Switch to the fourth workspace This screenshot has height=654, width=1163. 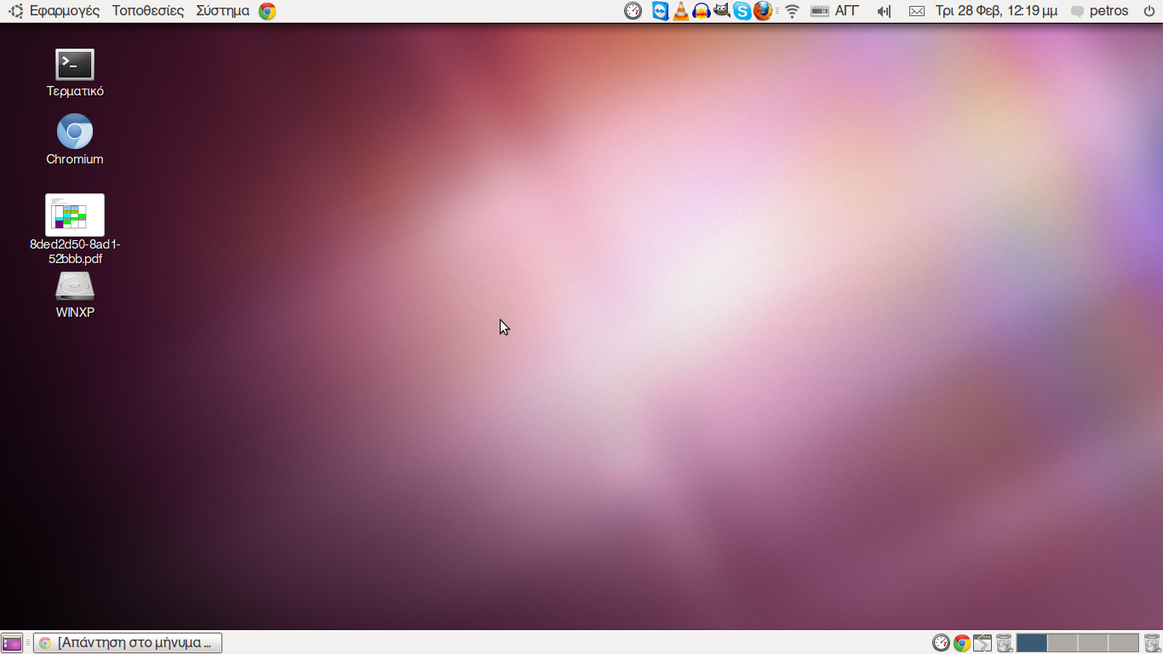(x=1124, y=643)
